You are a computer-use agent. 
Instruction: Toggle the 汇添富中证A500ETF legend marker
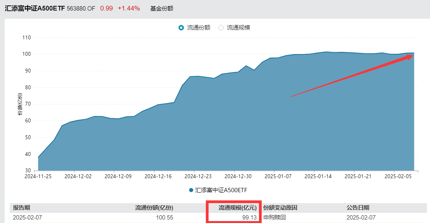[x=191, y=190]
